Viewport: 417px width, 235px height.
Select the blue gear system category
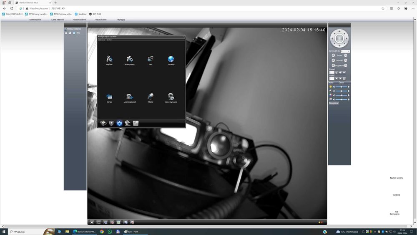point(119,123)
